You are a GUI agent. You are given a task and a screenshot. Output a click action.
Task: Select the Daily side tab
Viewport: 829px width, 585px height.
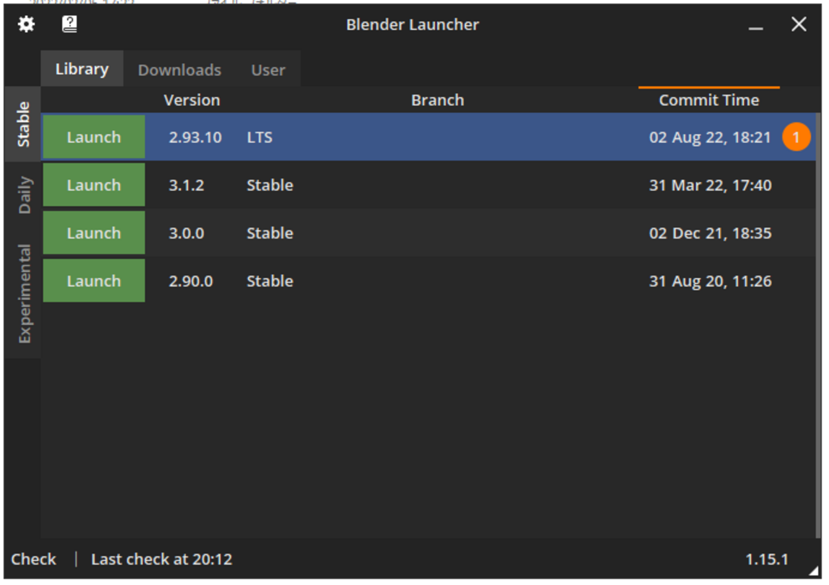(23, 195)
